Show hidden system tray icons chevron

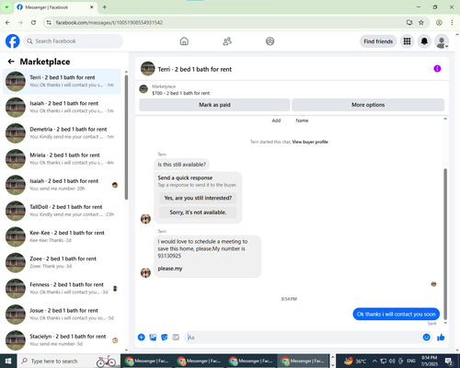pyautogui.click(x=374, y=361)
